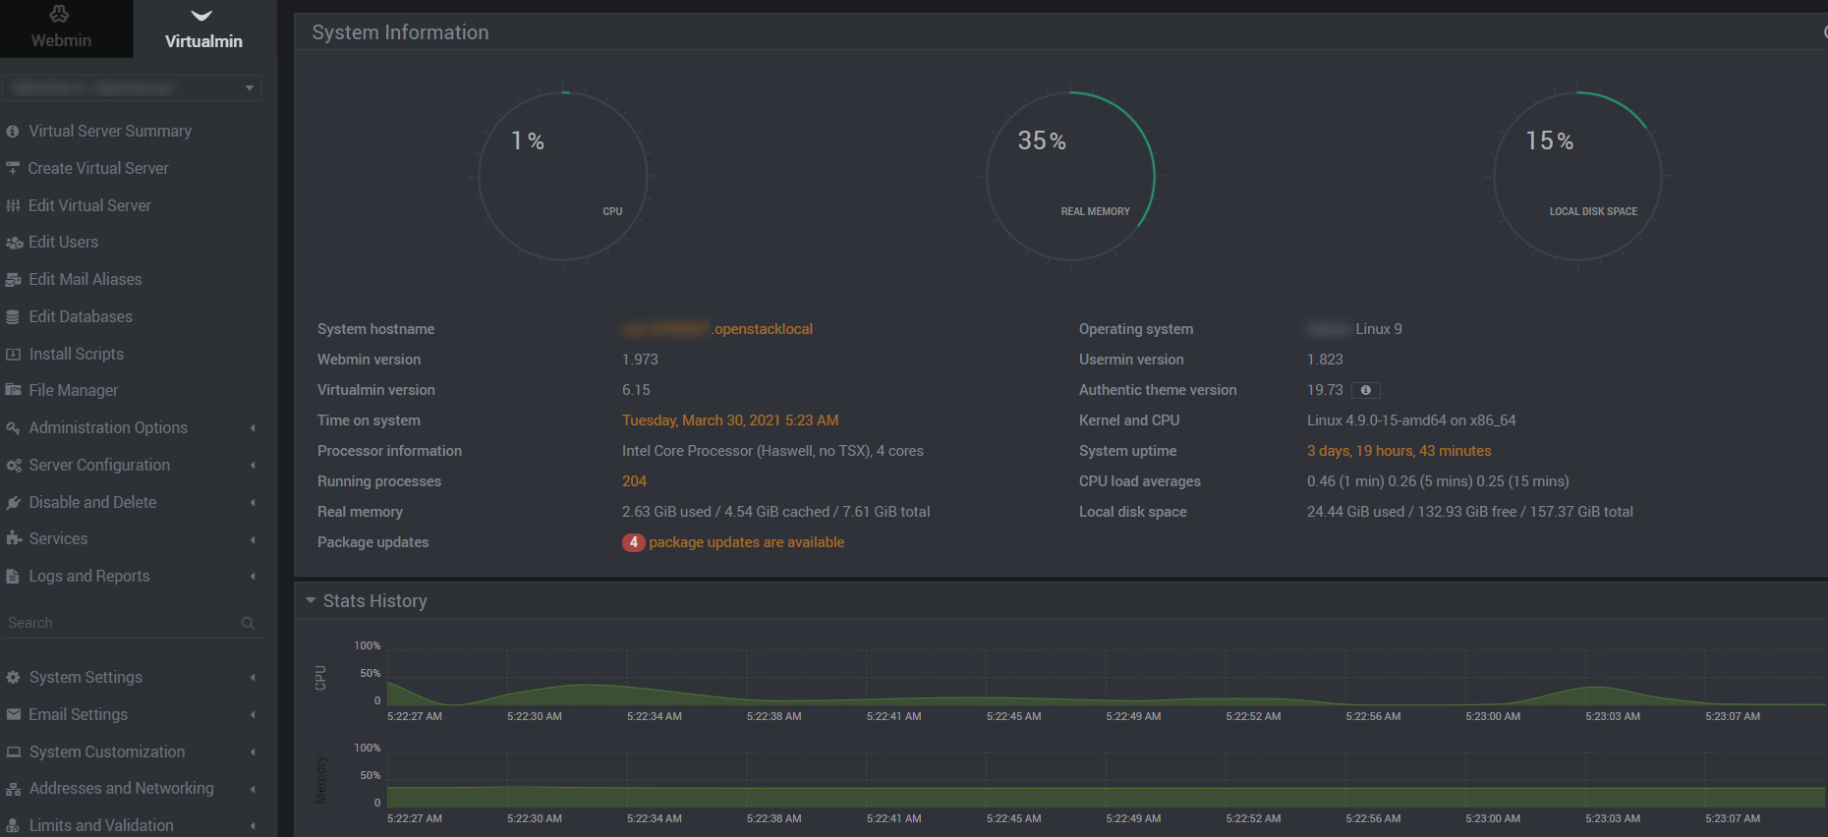The height and width of the screenshot is (837, 1828).
Task: Open the package updates are available link
Action: point(746,542)
